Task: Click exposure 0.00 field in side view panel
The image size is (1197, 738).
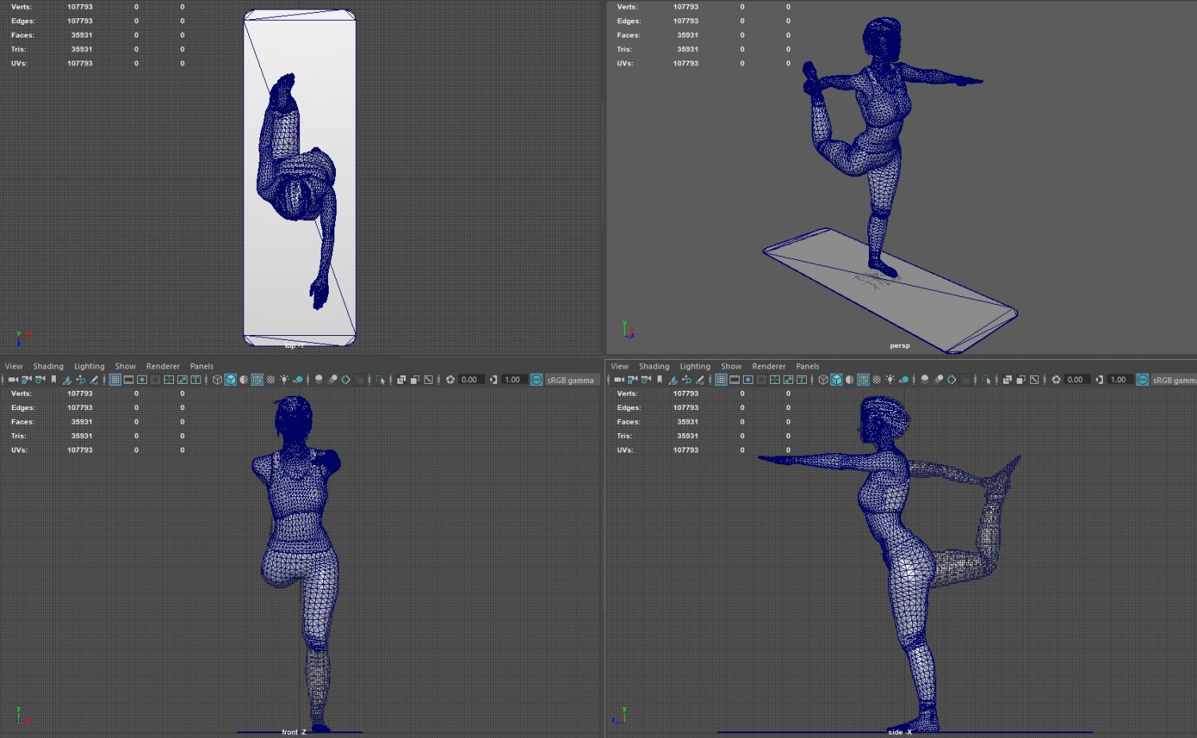Action: (1076, 380)
